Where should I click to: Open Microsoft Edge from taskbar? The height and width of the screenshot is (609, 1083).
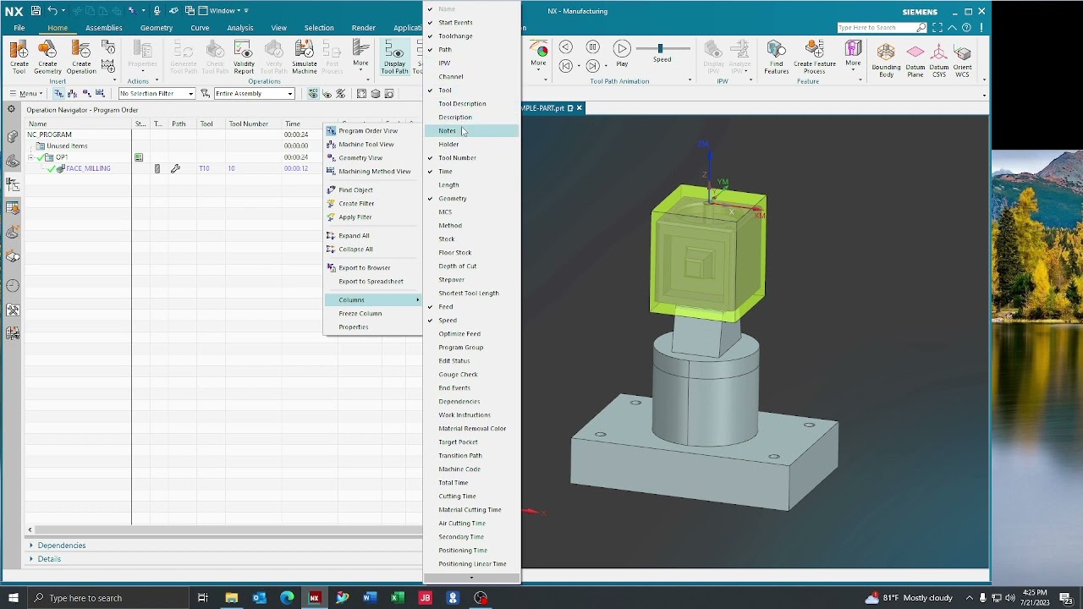click(287, 598)
